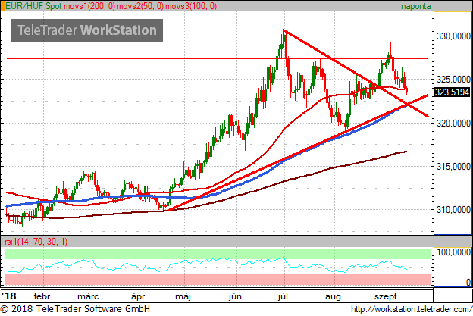This screenshot has height=316, width=473.
Task: Click the current price tag 323,5194
Action: [452, 92]
